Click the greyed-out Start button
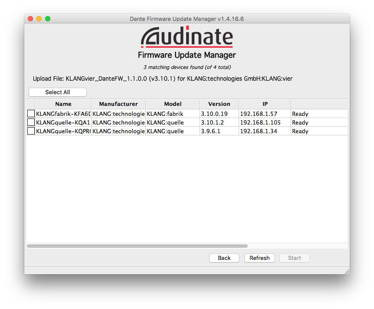The image size is (374, 309). (x=294, y=258)
